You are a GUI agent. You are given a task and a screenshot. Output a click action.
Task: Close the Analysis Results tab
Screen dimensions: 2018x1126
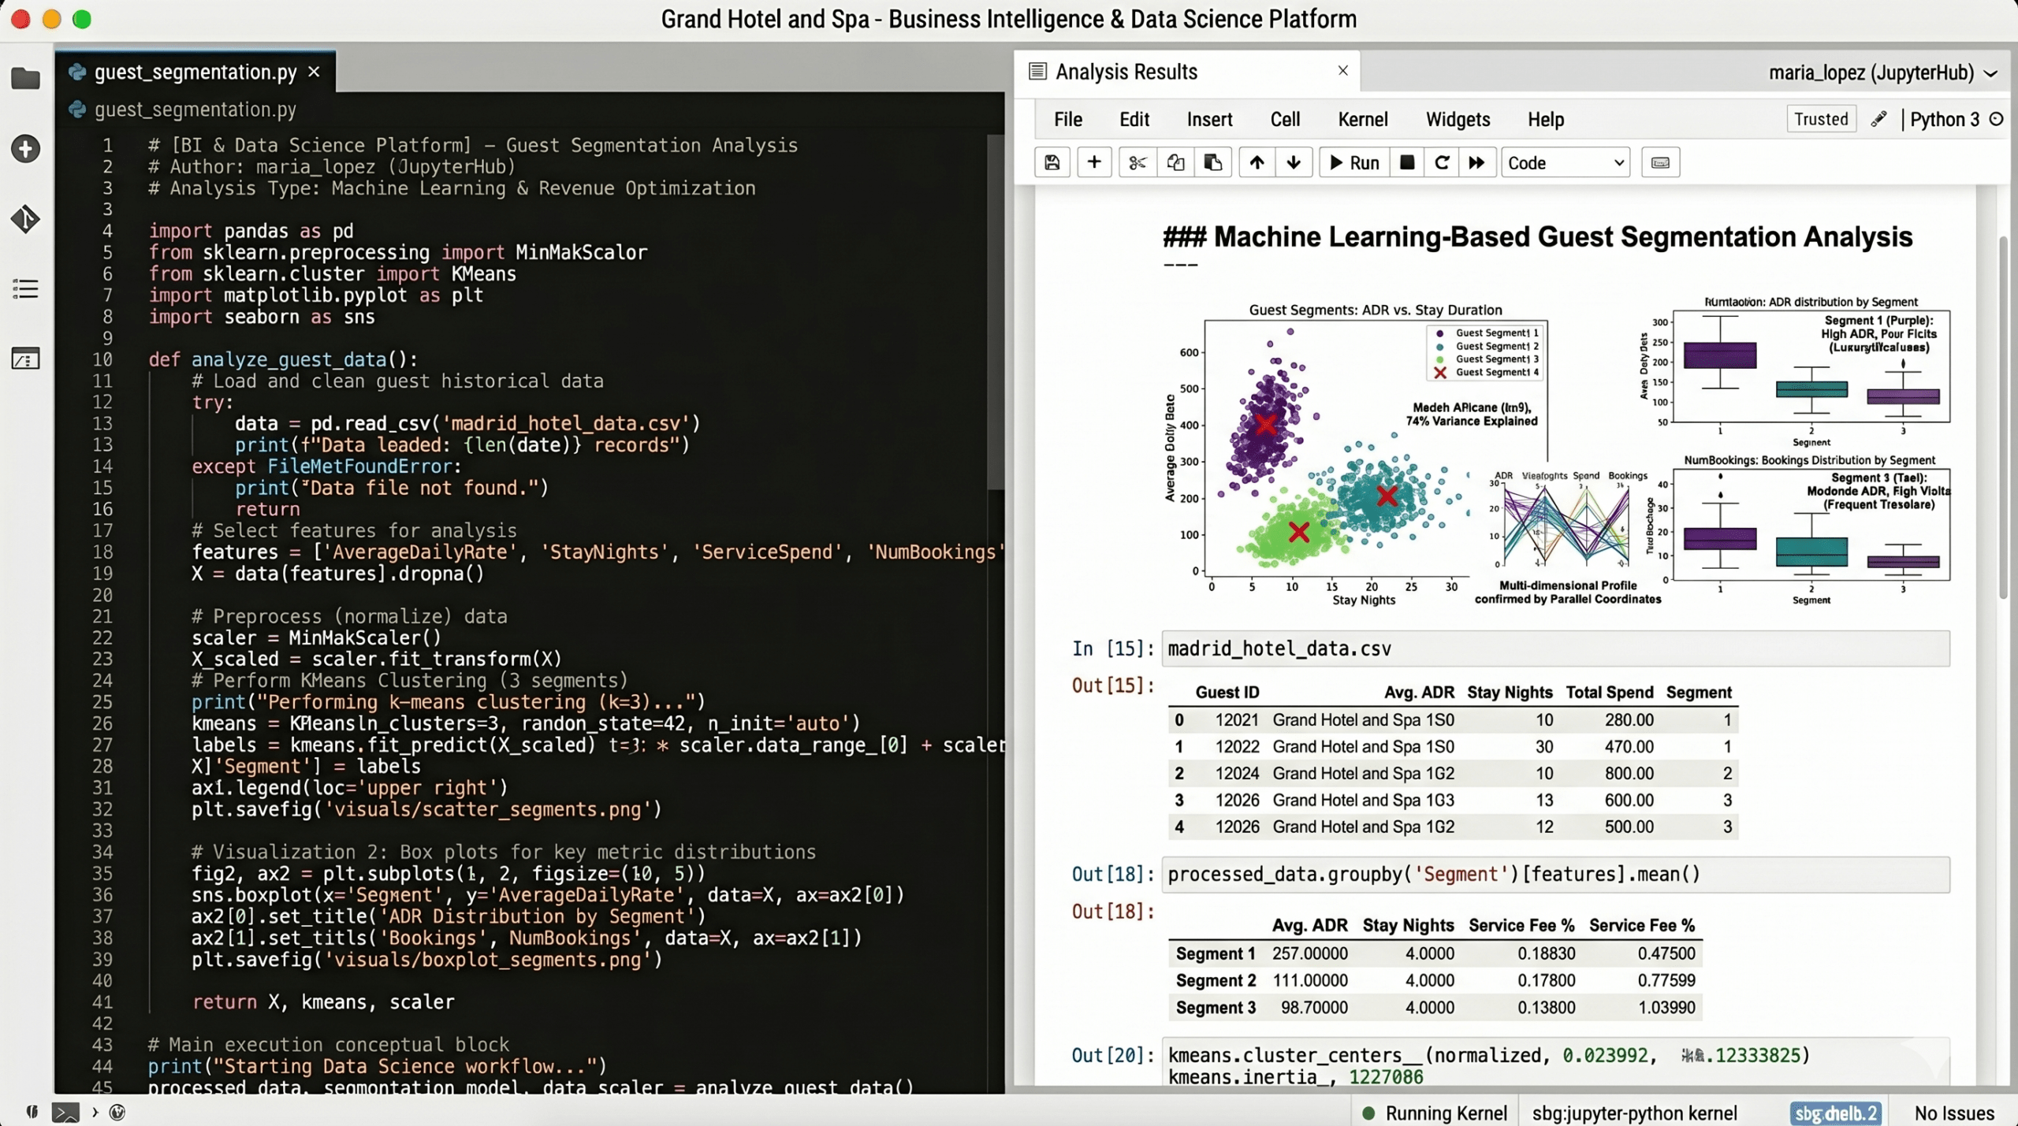[x=1343, y=70]
